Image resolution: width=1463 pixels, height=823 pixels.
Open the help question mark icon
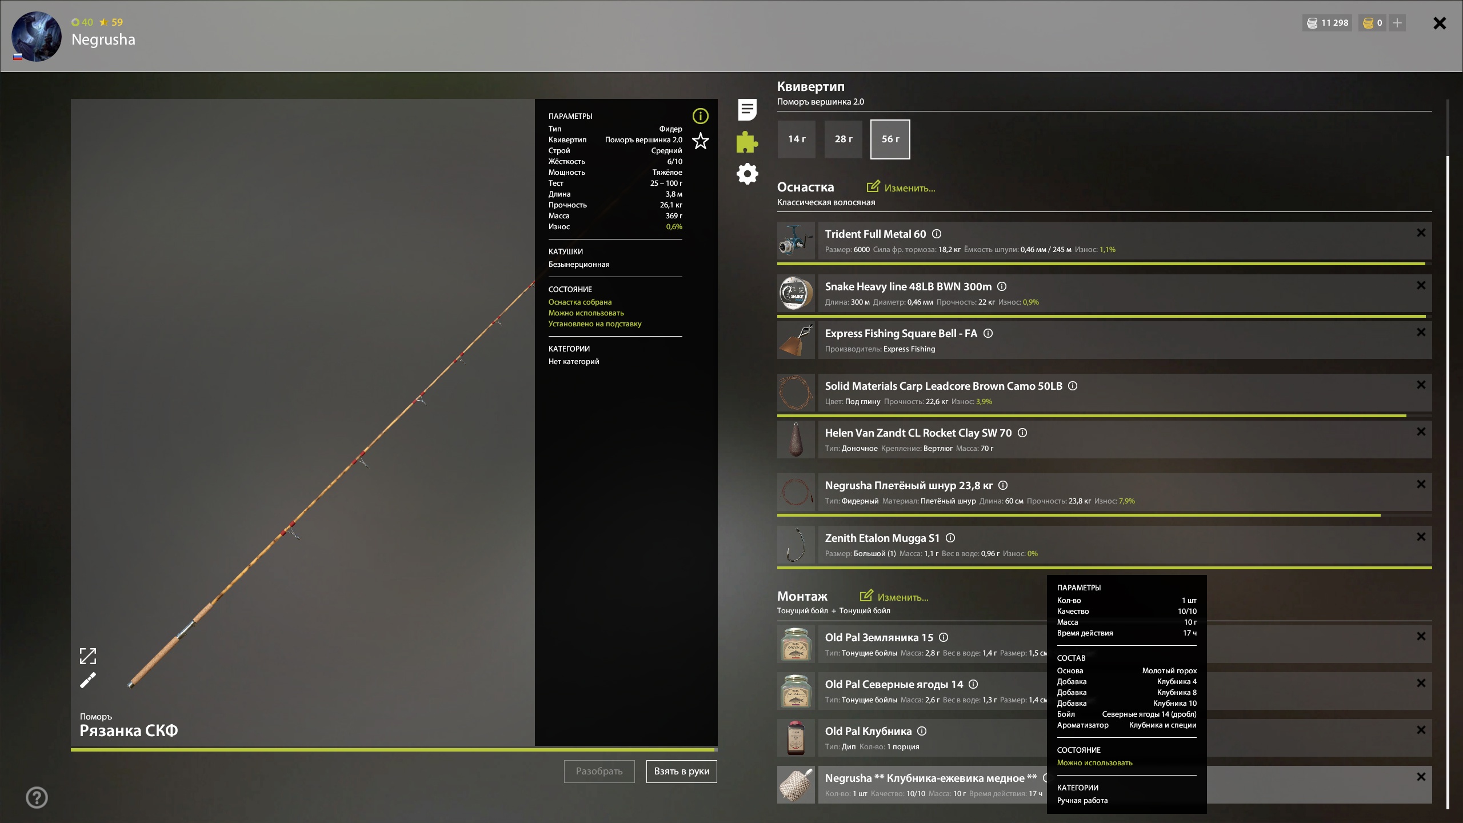(x=37, y=797)
